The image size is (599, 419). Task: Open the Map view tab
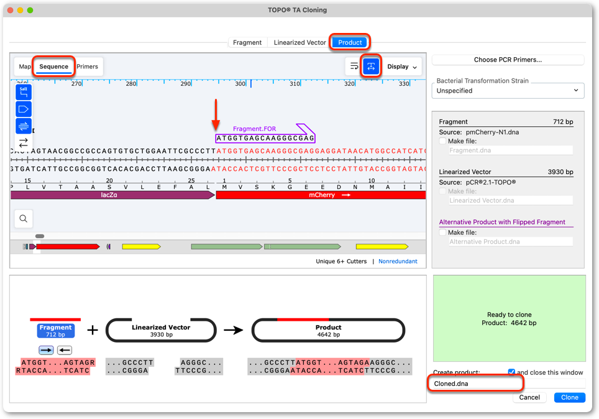click(x=24, y=67)
